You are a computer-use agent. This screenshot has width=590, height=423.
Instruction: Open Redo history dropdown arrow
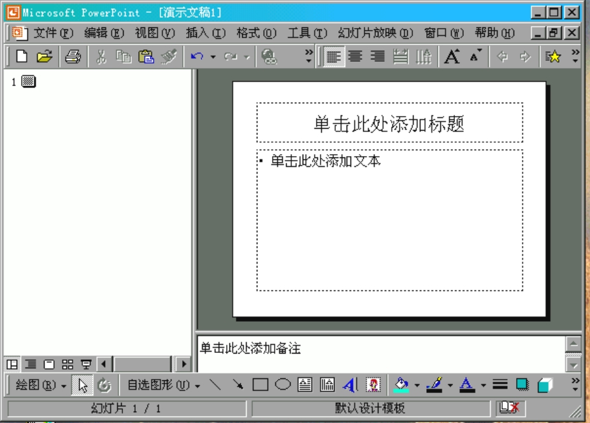pyautogui.click(x=247, y=57)
